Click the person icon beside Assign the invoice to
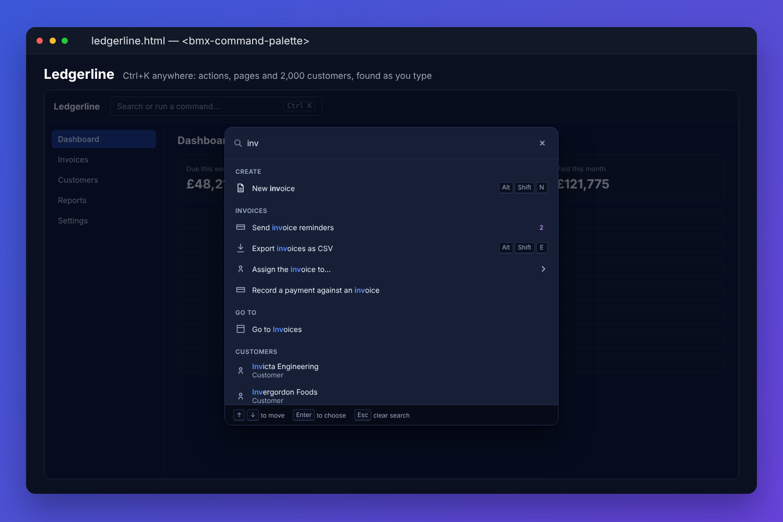This screenshot has width=783, height=522. pyautogui.click(x=241, y=269)
